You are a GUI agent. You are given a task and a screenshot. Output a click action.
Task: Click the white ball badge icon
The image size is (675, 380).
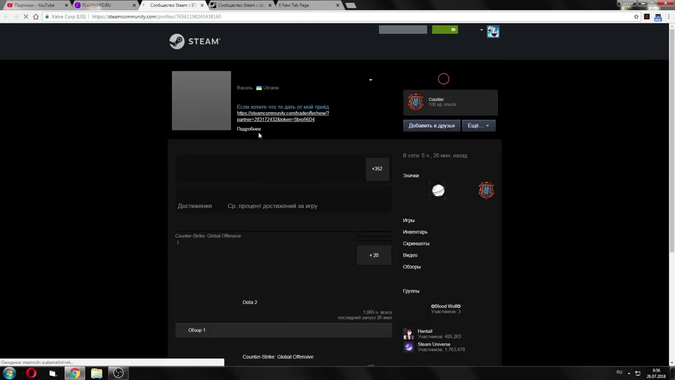point(438,191)
